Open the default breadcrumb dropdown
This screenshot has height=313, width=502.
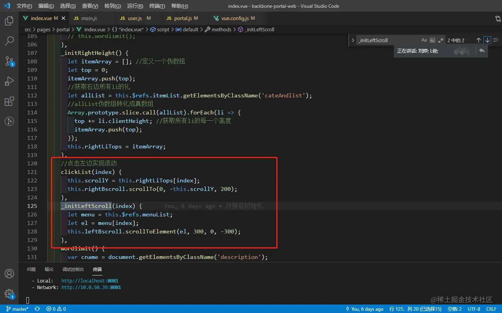point(187,29)
